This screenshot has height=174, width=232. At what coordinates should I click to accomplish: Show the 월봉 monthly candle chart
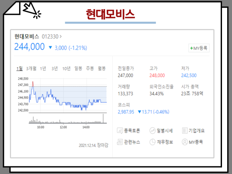click(x=102, y=68)
